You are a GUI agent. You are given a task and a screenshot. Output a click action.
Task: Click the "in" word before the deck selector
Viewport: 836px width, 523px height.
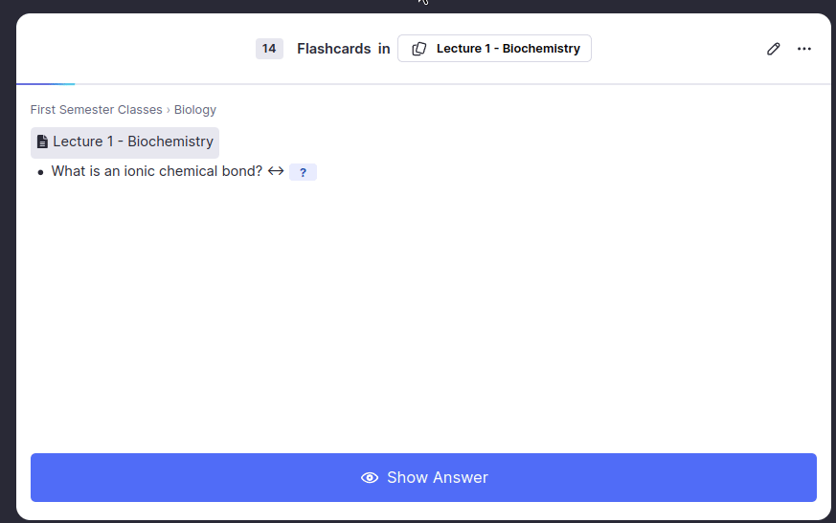tap(384, 49)
